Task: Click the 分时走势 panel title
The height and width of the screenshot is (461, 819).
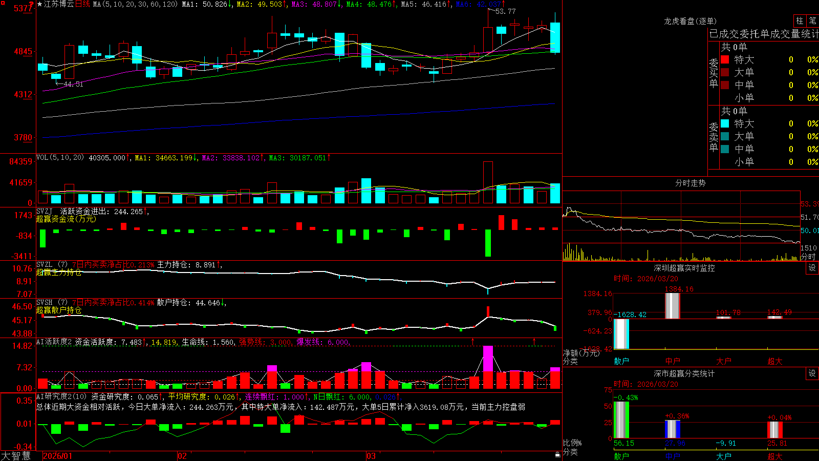Action: tap(691, 183)
